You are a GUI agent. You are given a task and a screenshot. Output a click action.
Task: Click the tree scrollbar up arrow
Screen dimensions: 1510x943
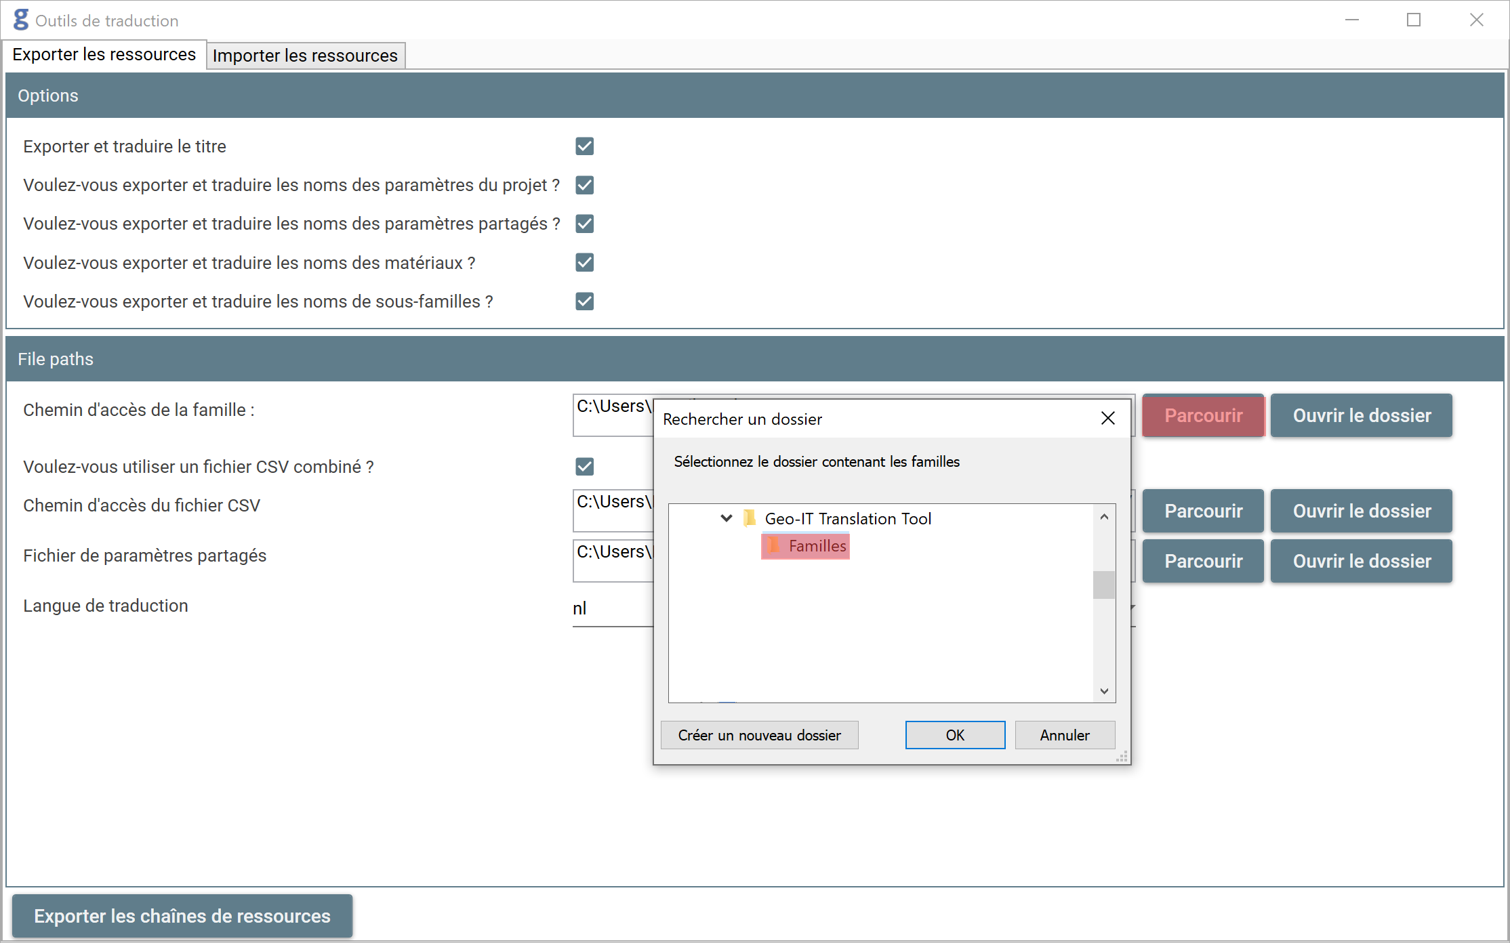click(1104, 517)
